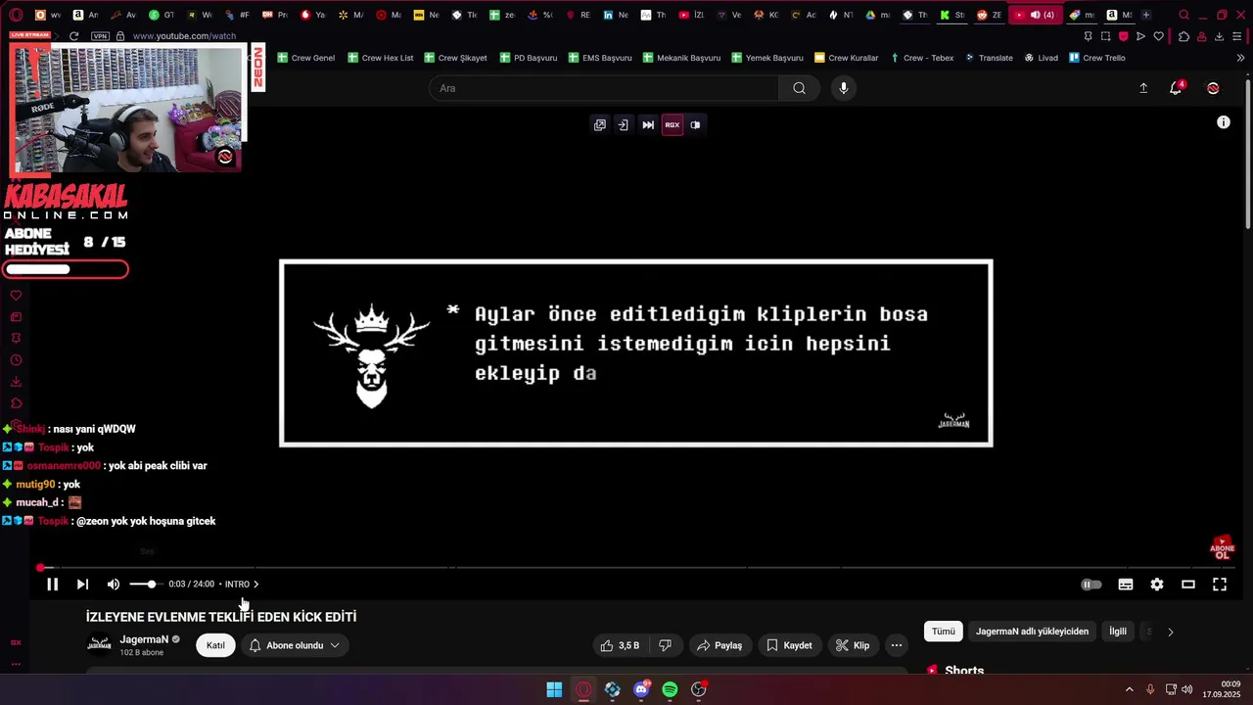1253x705 pixels.
Task: Open Translate bookmark
Action: pyautogui.click(x=989, y=58)
